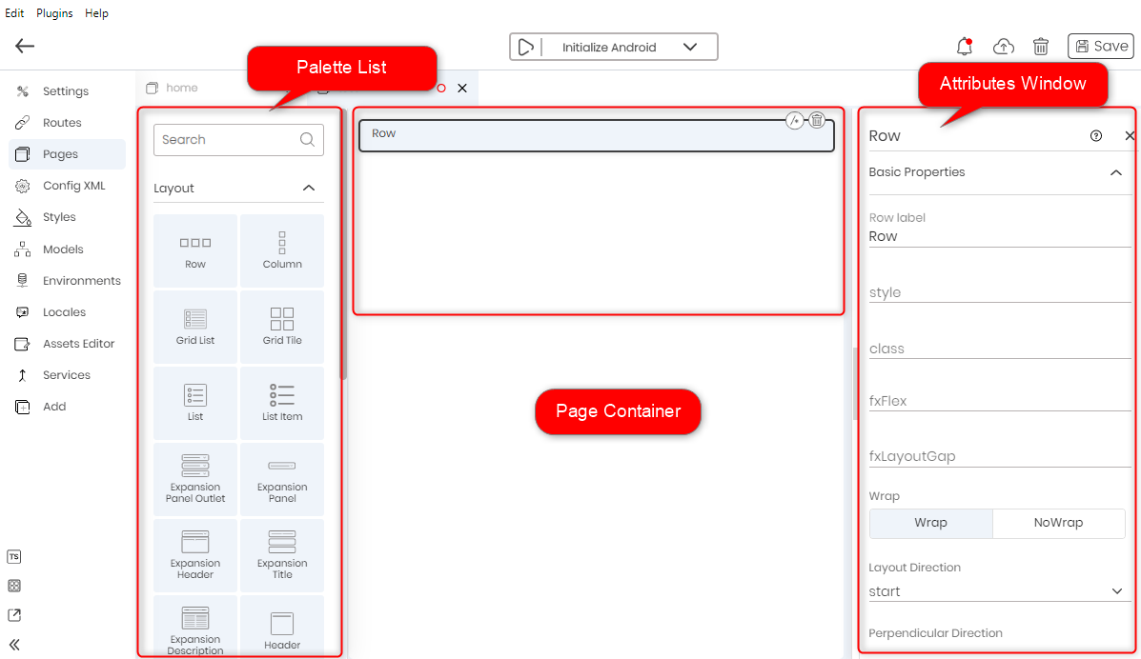Click the back arrow icon
Screen dimensions: 1141x659
(x=25, y=46)
